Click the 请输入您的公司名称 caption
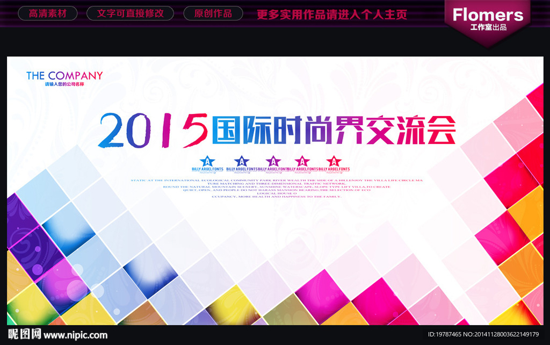 tap(64, 84)
